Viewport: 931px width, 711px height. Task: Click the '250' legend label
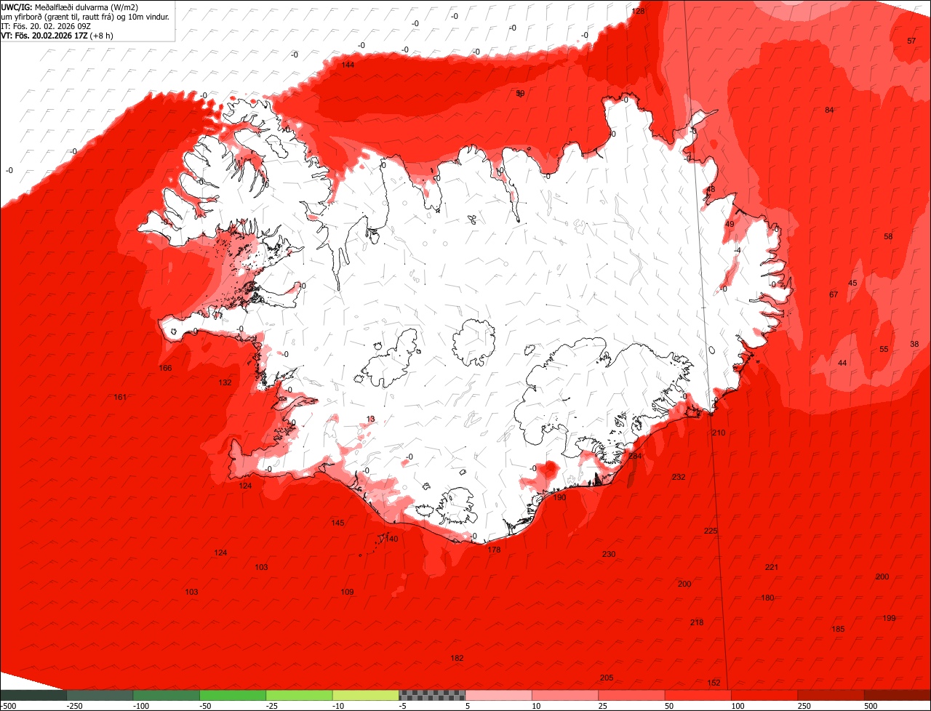coord(804,706)
